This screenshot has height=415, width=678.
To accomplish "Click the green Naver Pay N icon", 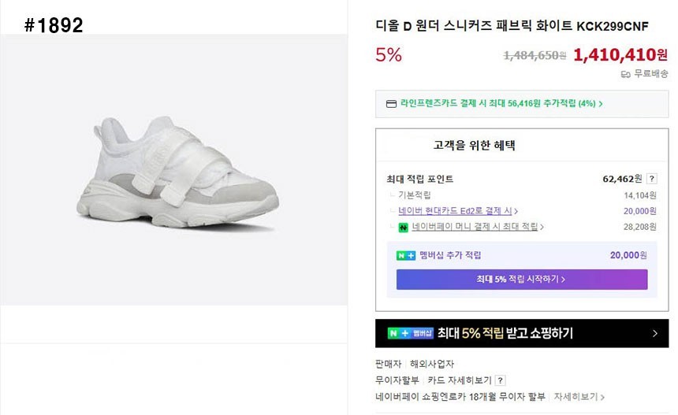I will point(403,227).
